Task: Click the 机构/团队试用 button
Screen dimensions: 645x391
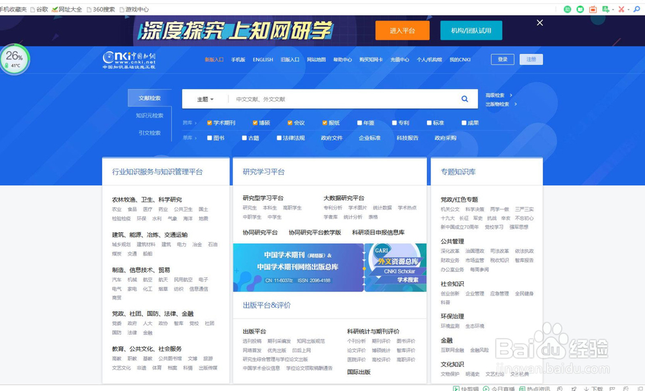Action: click(471, 30)
